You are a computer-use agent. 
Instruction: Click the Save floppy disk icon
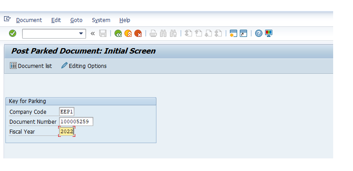(x=103, y=33)
